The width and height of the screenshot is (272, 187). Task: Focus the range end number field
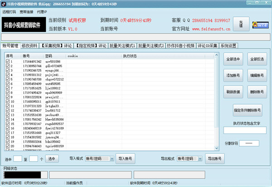34,158
